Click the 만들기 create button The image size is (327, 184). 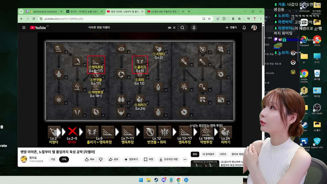click(x=231, y=28)
